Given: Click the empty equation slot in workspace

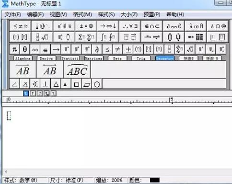Looking at the screenshot, I should tap(9, 115).
